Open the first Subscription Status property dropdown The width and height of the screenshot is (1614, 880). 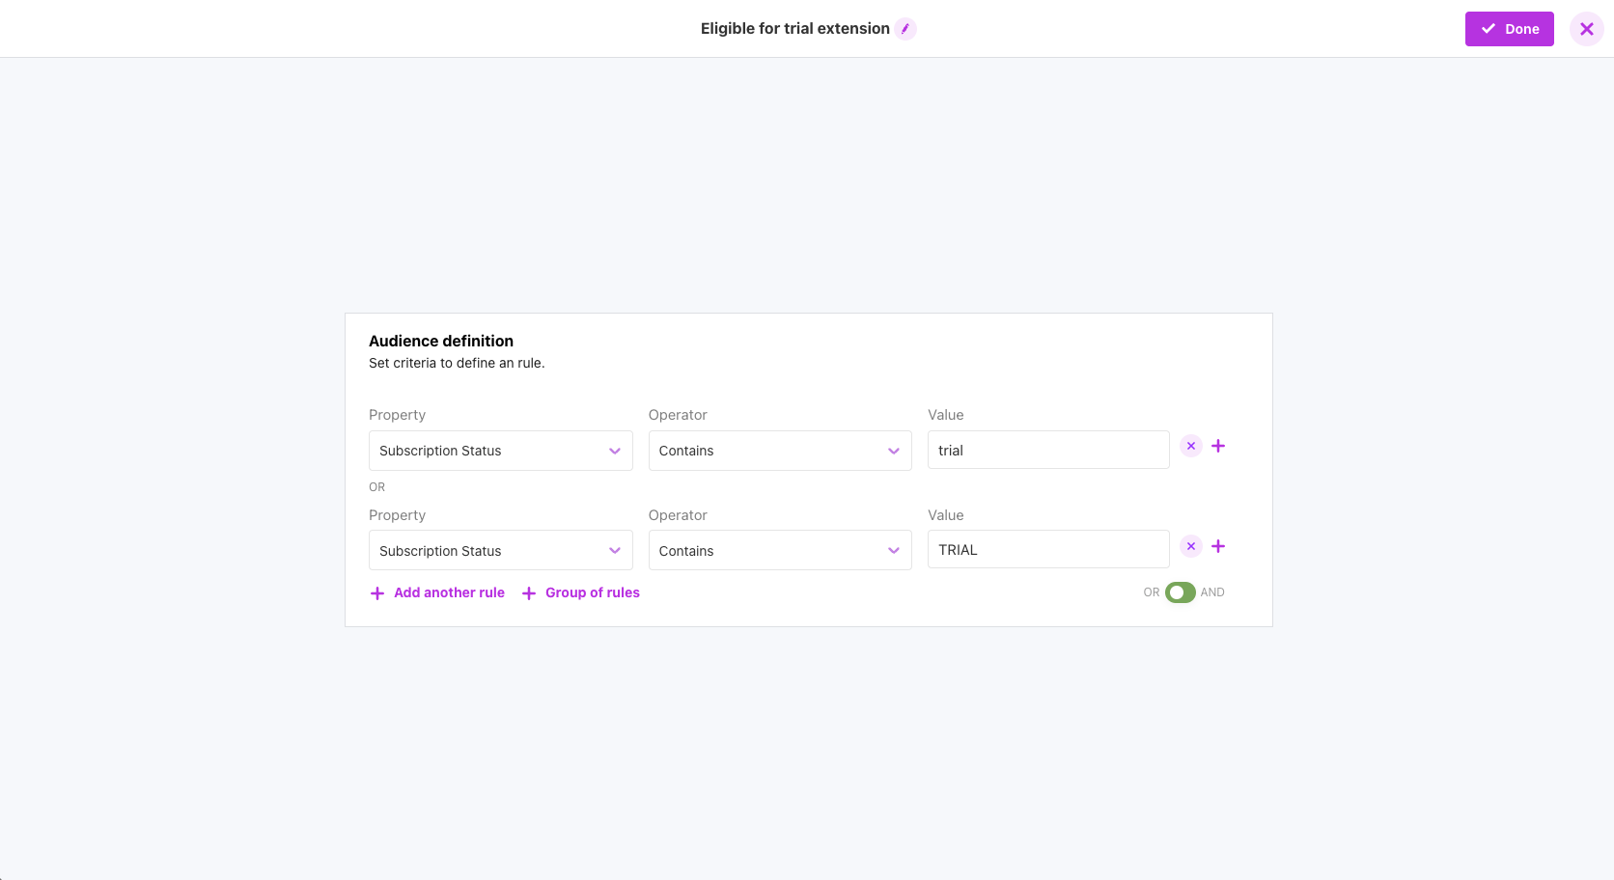click(500, 450)
